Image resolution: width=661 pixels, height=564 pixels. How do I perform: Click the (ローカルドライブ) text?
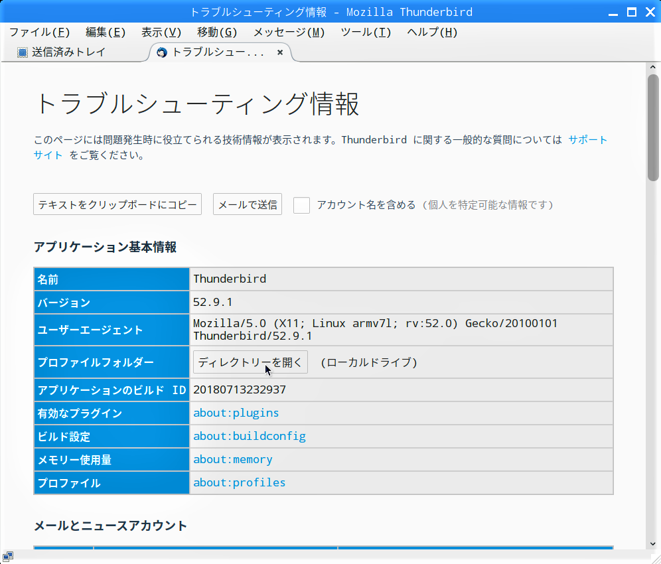369,362
